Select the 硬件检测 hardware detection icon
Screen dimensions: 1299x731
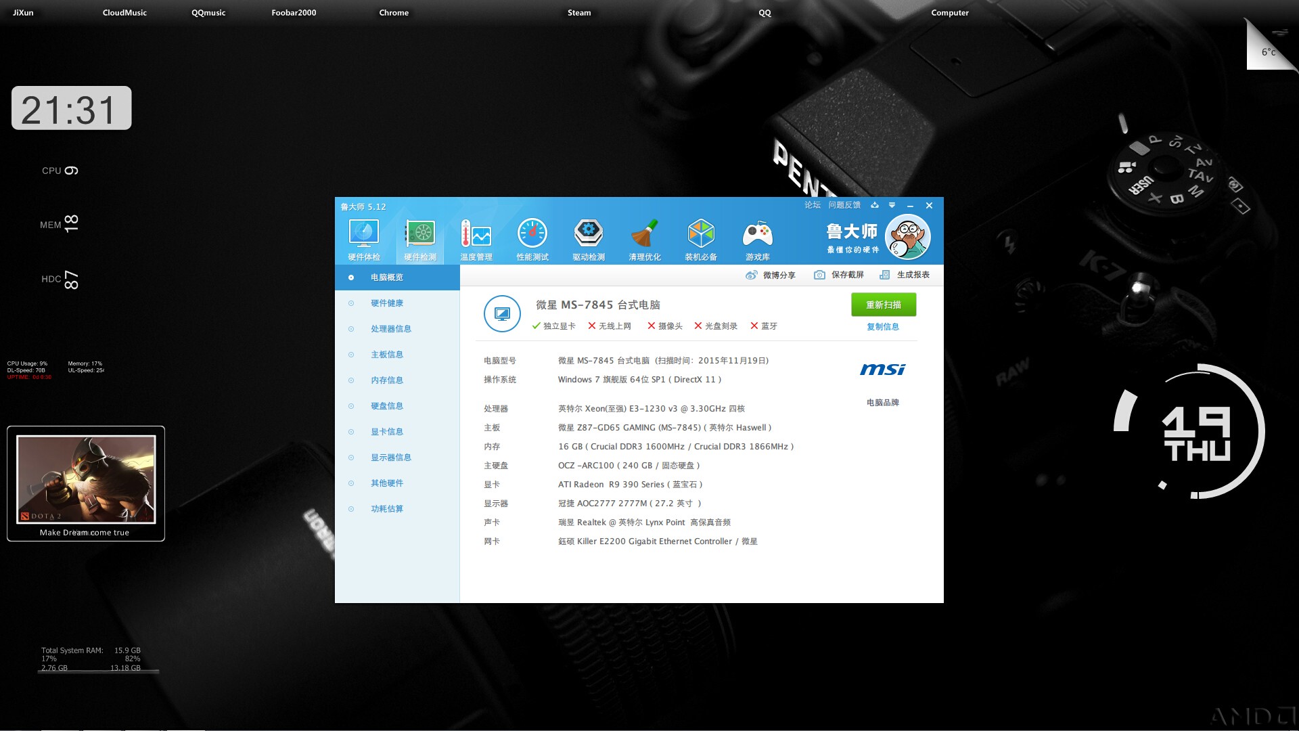click(420, 240)
